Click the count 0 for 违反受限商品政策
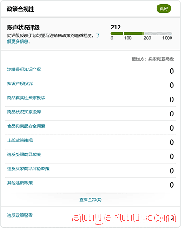Screen dimensions: 181x228 click(x=171, y=156)
